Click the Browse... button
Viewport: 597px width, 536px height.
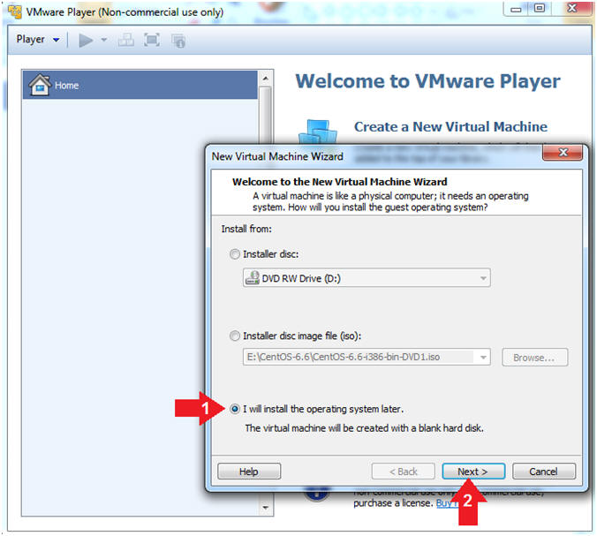534,358
